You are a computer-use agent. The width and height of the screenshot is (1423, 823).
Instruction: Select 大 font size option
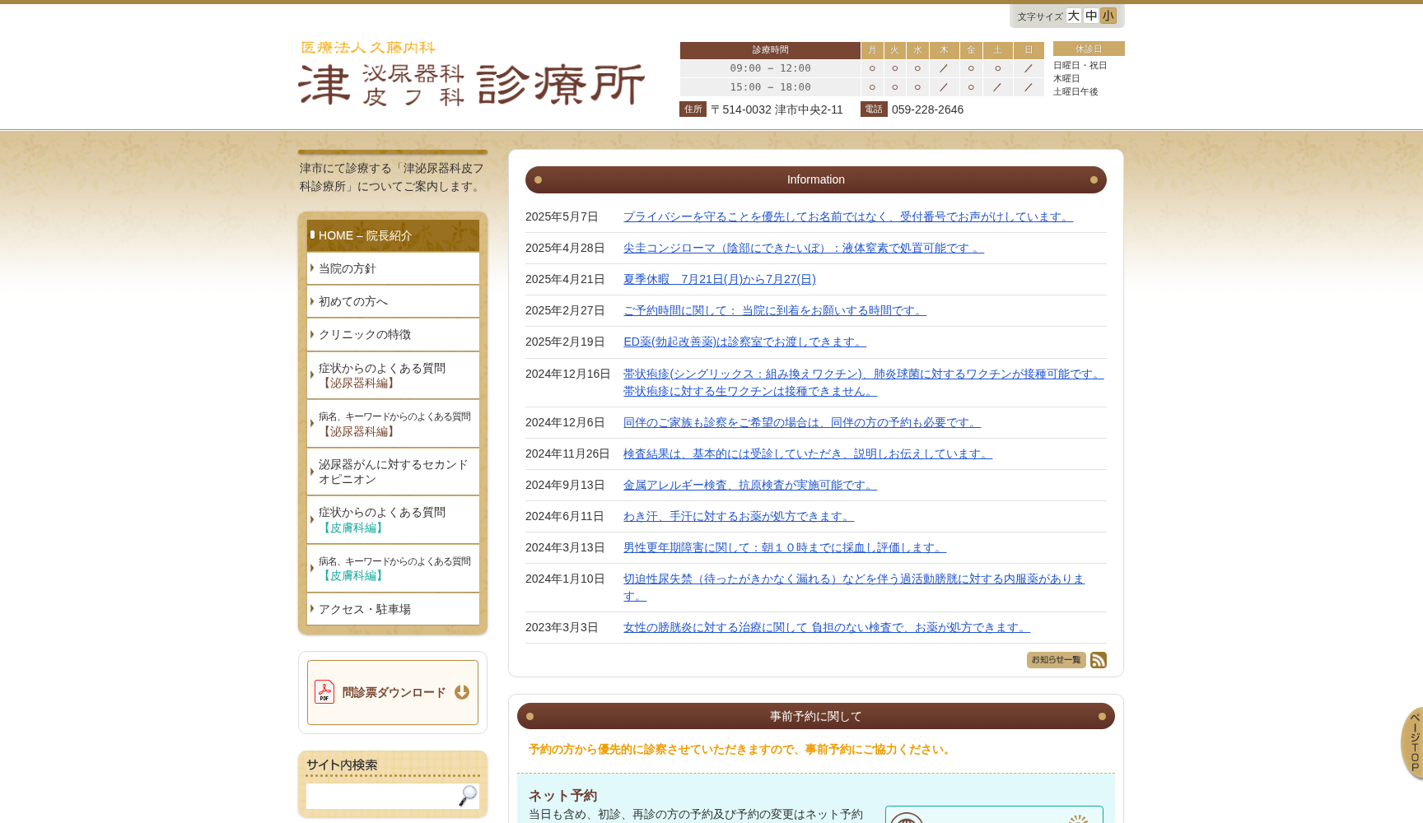(1072, 16)
